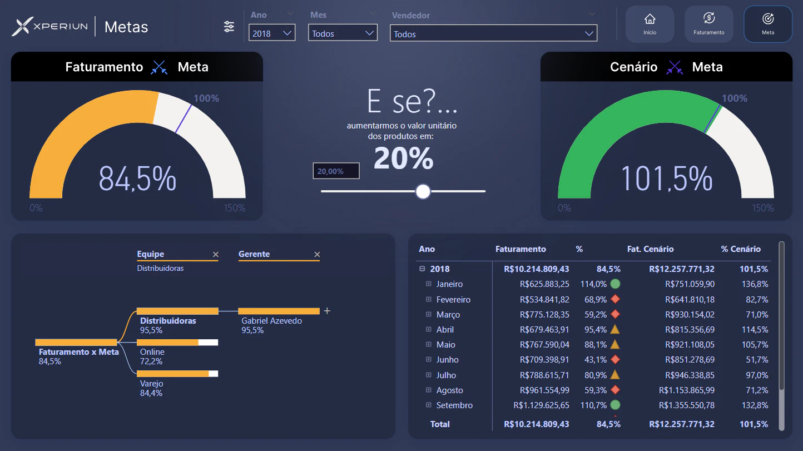Open the Mes dropdown showing Todos
This screenshot has width=803, height=451.
343,33
